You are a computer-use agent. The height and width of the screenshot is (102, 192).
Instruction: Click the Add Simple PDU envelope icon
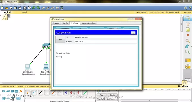tap(188, 60)
